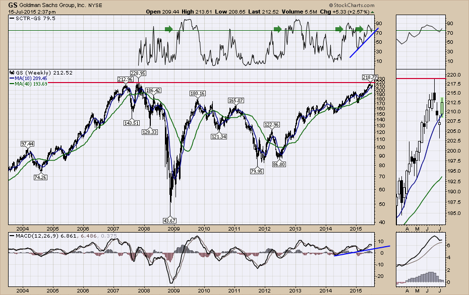Click the High 213.61 value in header
The width and height of the screenshot is (469, 295).
(197, 12)
